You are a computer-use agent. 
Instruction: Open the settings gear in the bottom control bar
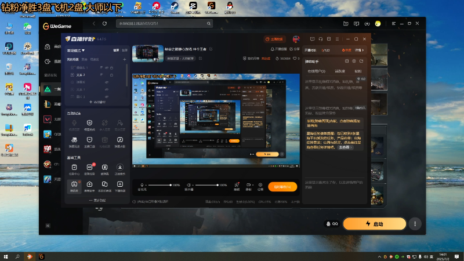tap(260, 186)
